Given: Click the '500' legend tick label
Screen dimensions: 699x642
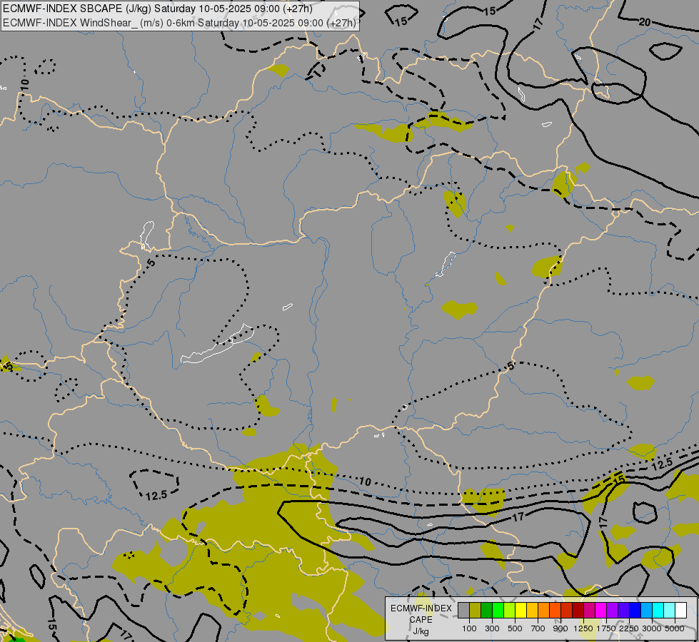Looking at the screenshot, I should coord(515,628).
